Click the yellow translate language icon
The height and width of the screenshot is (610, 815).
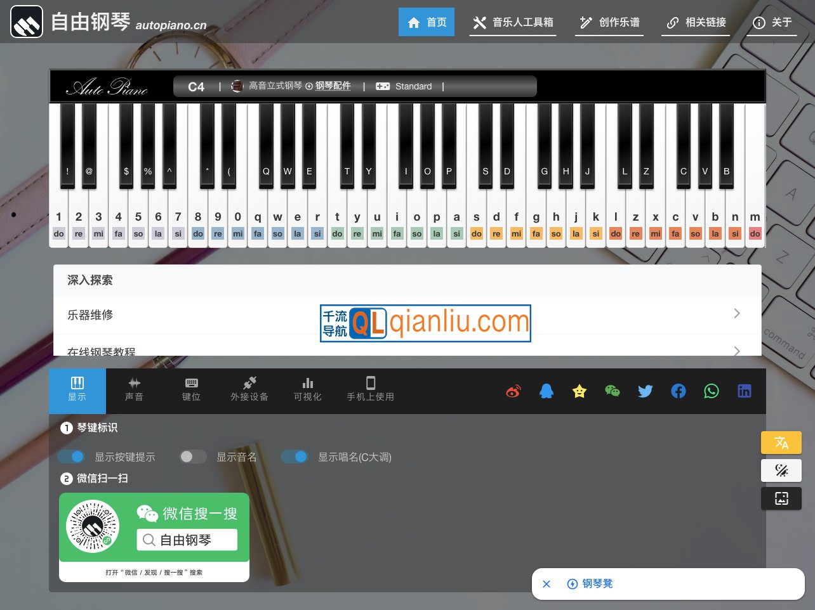[781, 443]
